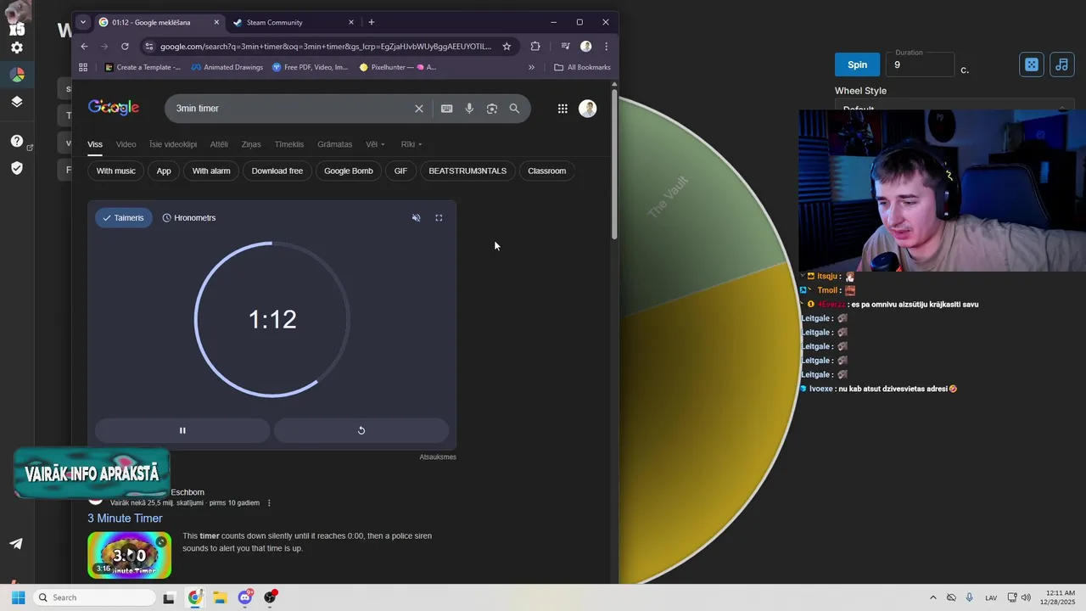The width and height of the screenshot is (1086, 611).
Task: Open Discord from the taskbar
Action: point(245,597)
